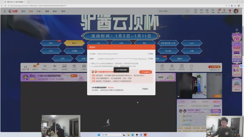Open 关注 heart icon in header
The width and height of the screenshot is (244, 137).
pyautogui.click(x=201, y=11)
